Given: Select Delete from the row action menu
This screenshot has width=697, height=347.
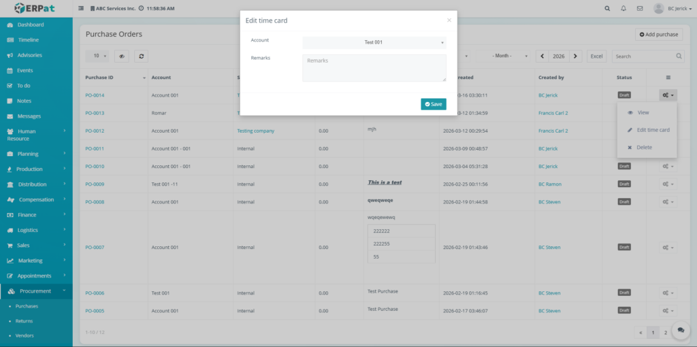Looking at the screenshot, I should coord(644,147).
